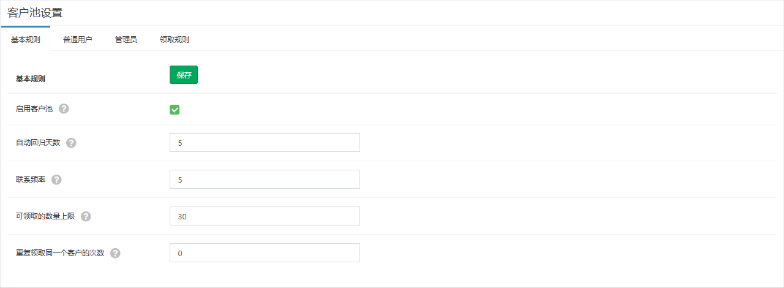The width and height of the screenshot is (784, 288).
Task: Go to the 领取规则 tab
Action: (x=175, y=39)
